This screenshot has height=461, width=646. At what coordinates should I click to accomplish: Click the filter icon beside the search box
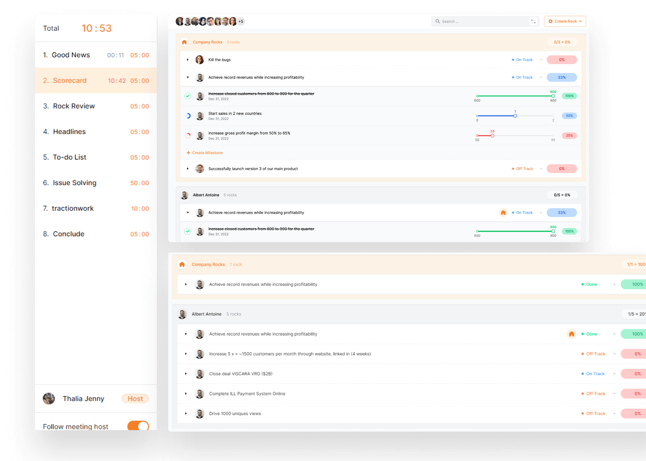point(533,21)
